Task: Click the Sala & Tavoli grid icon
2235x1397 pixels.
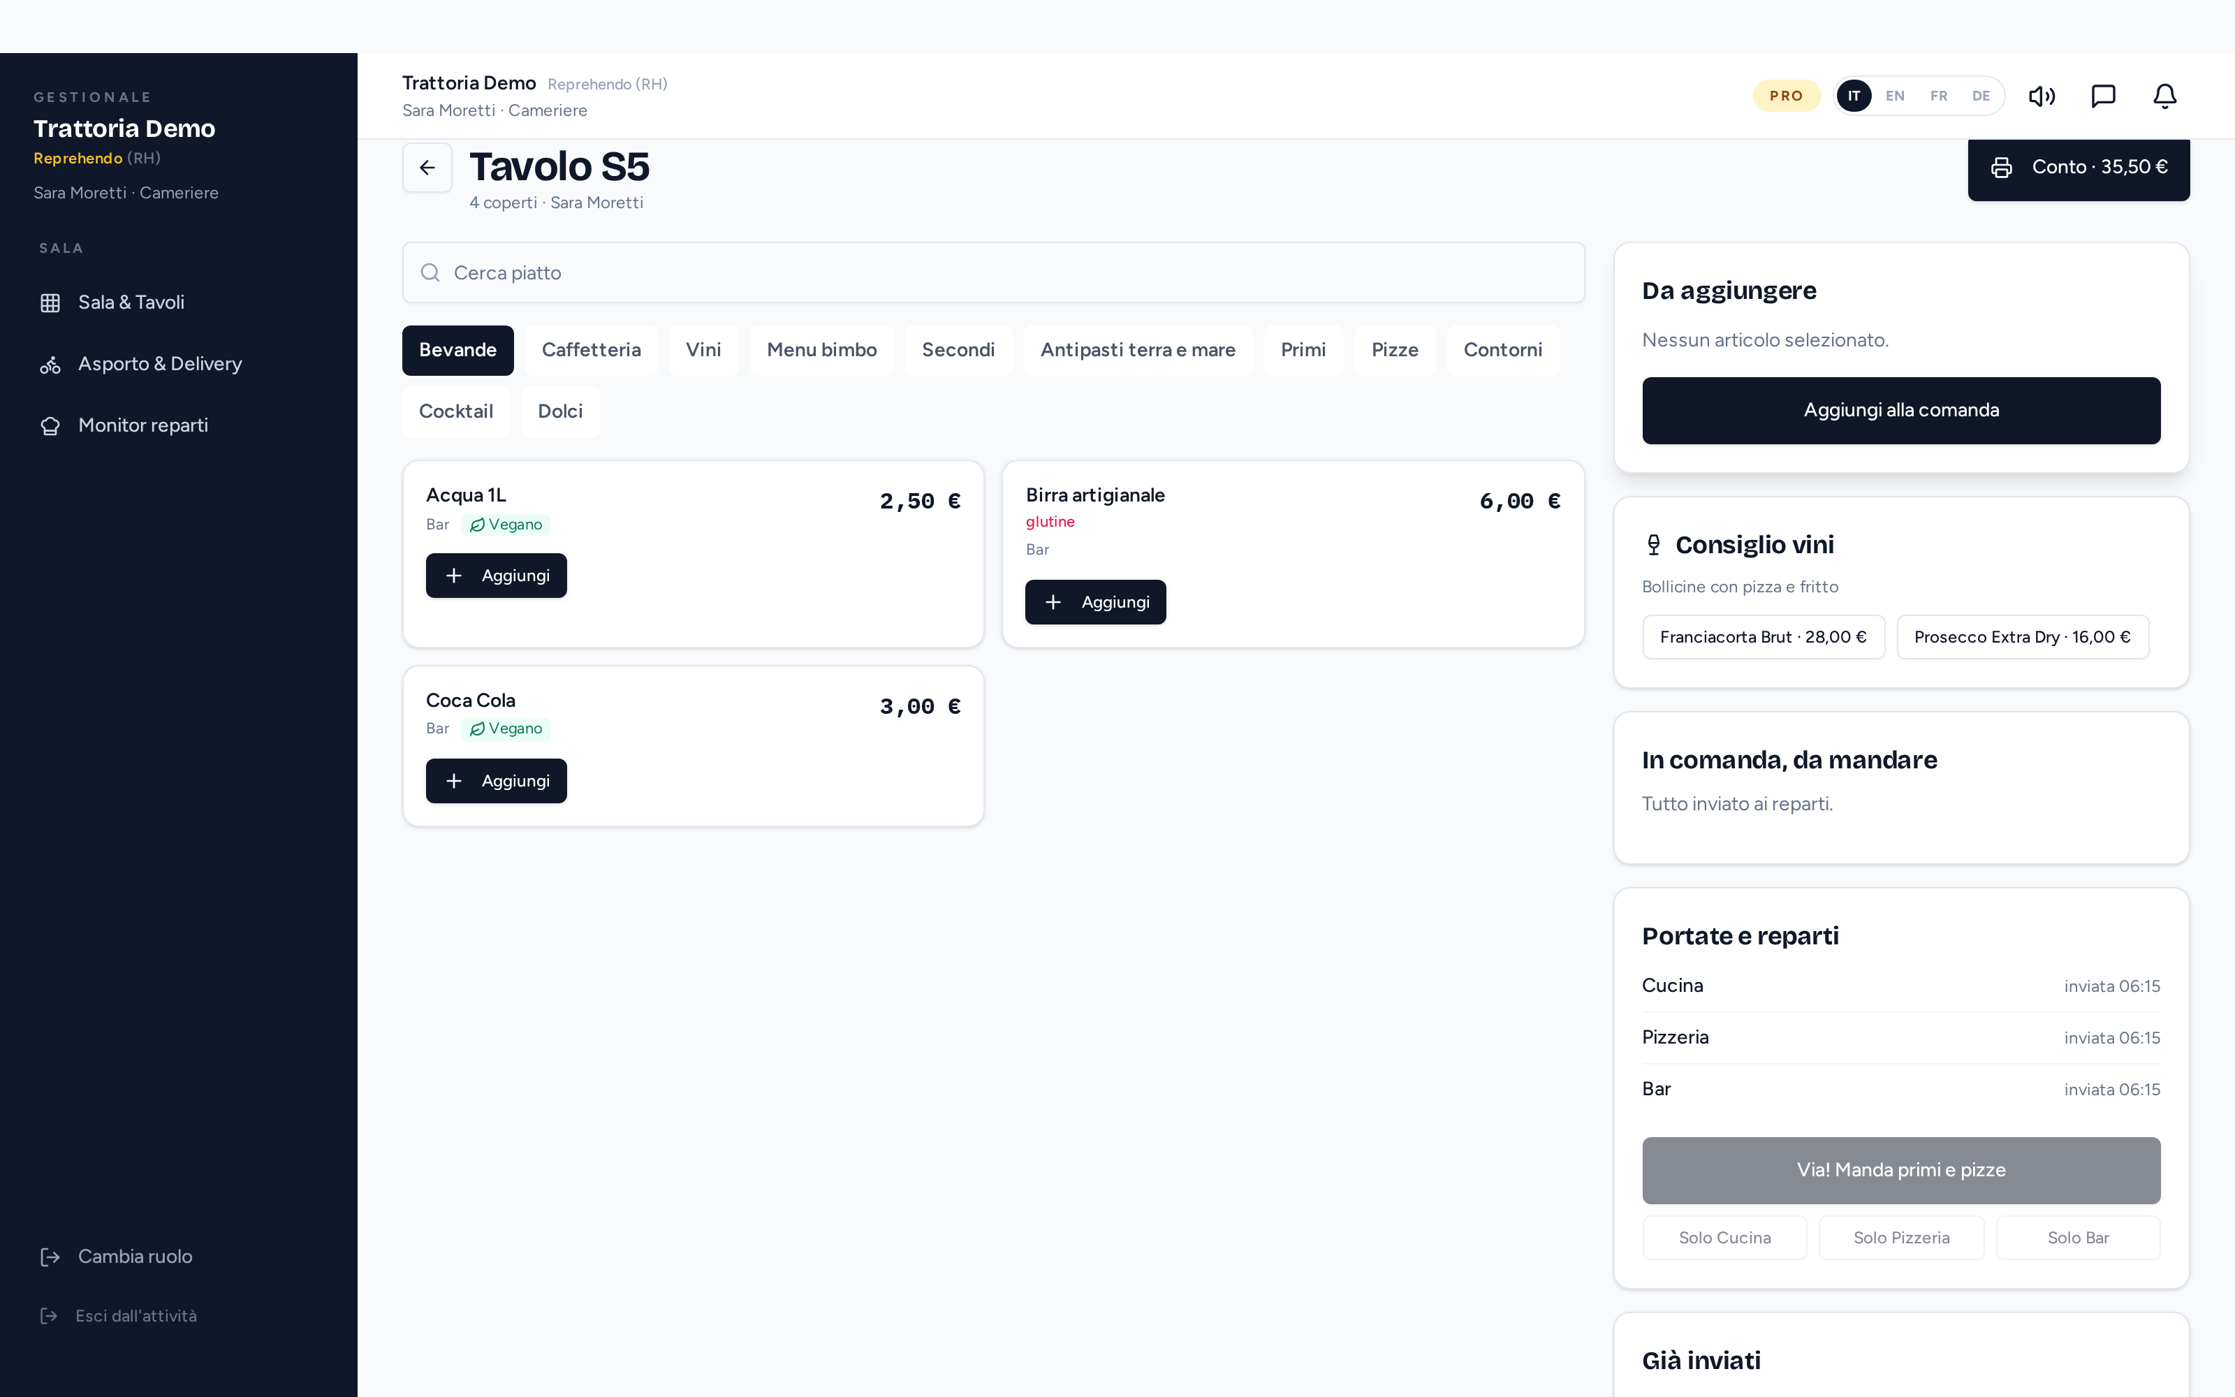Action: pyautogui.click(x=50, y=303)
